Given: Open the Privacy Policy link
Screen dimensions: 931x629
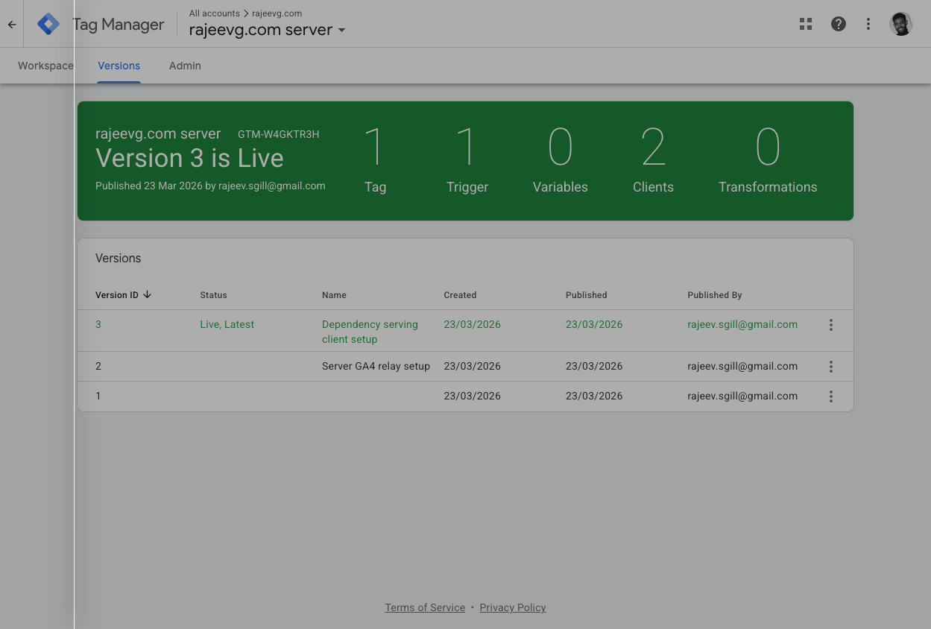Looking at the screenshot, I should (512, 607).
